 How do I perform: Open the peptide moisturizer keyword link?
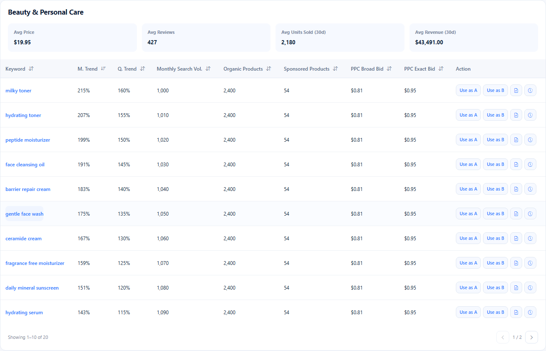pos(28,140)
